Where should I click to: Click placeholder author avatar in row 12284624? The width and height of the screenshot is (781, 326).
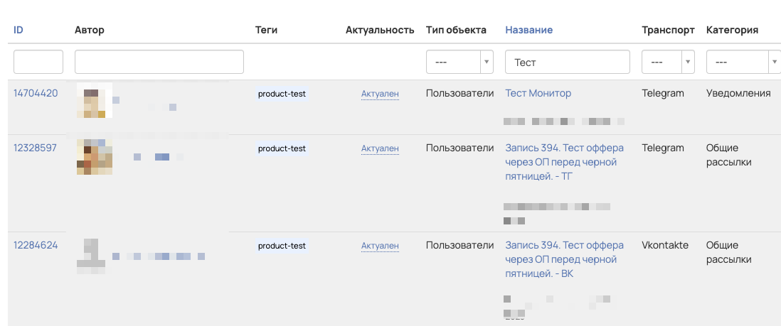tap(90, 256)
